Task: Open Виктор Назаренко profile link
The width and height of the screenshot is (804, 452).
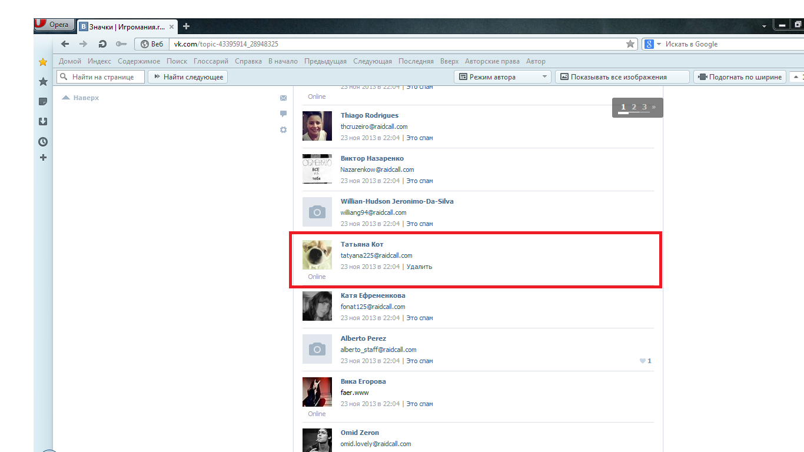Action: 372,158
